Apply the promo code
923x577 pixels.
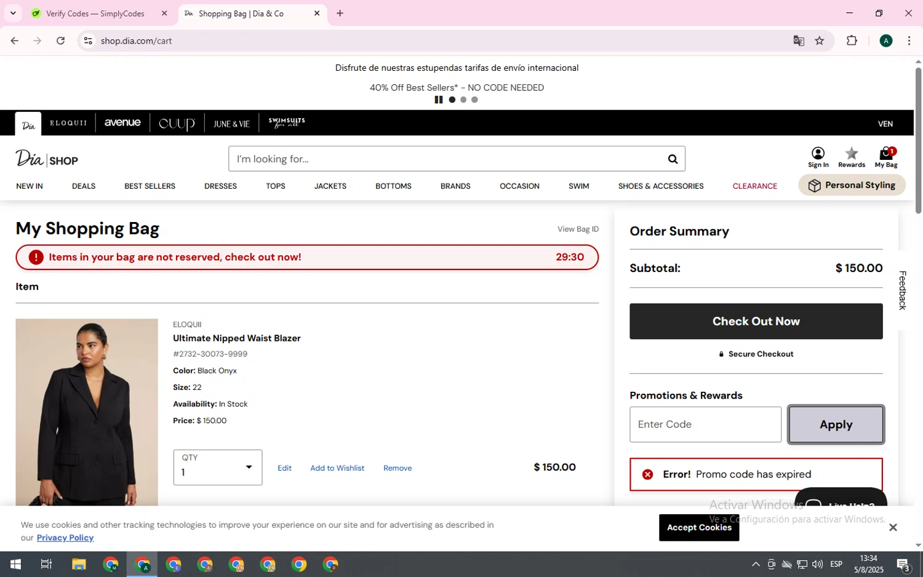pyautogui.click(x=836, y=424)
